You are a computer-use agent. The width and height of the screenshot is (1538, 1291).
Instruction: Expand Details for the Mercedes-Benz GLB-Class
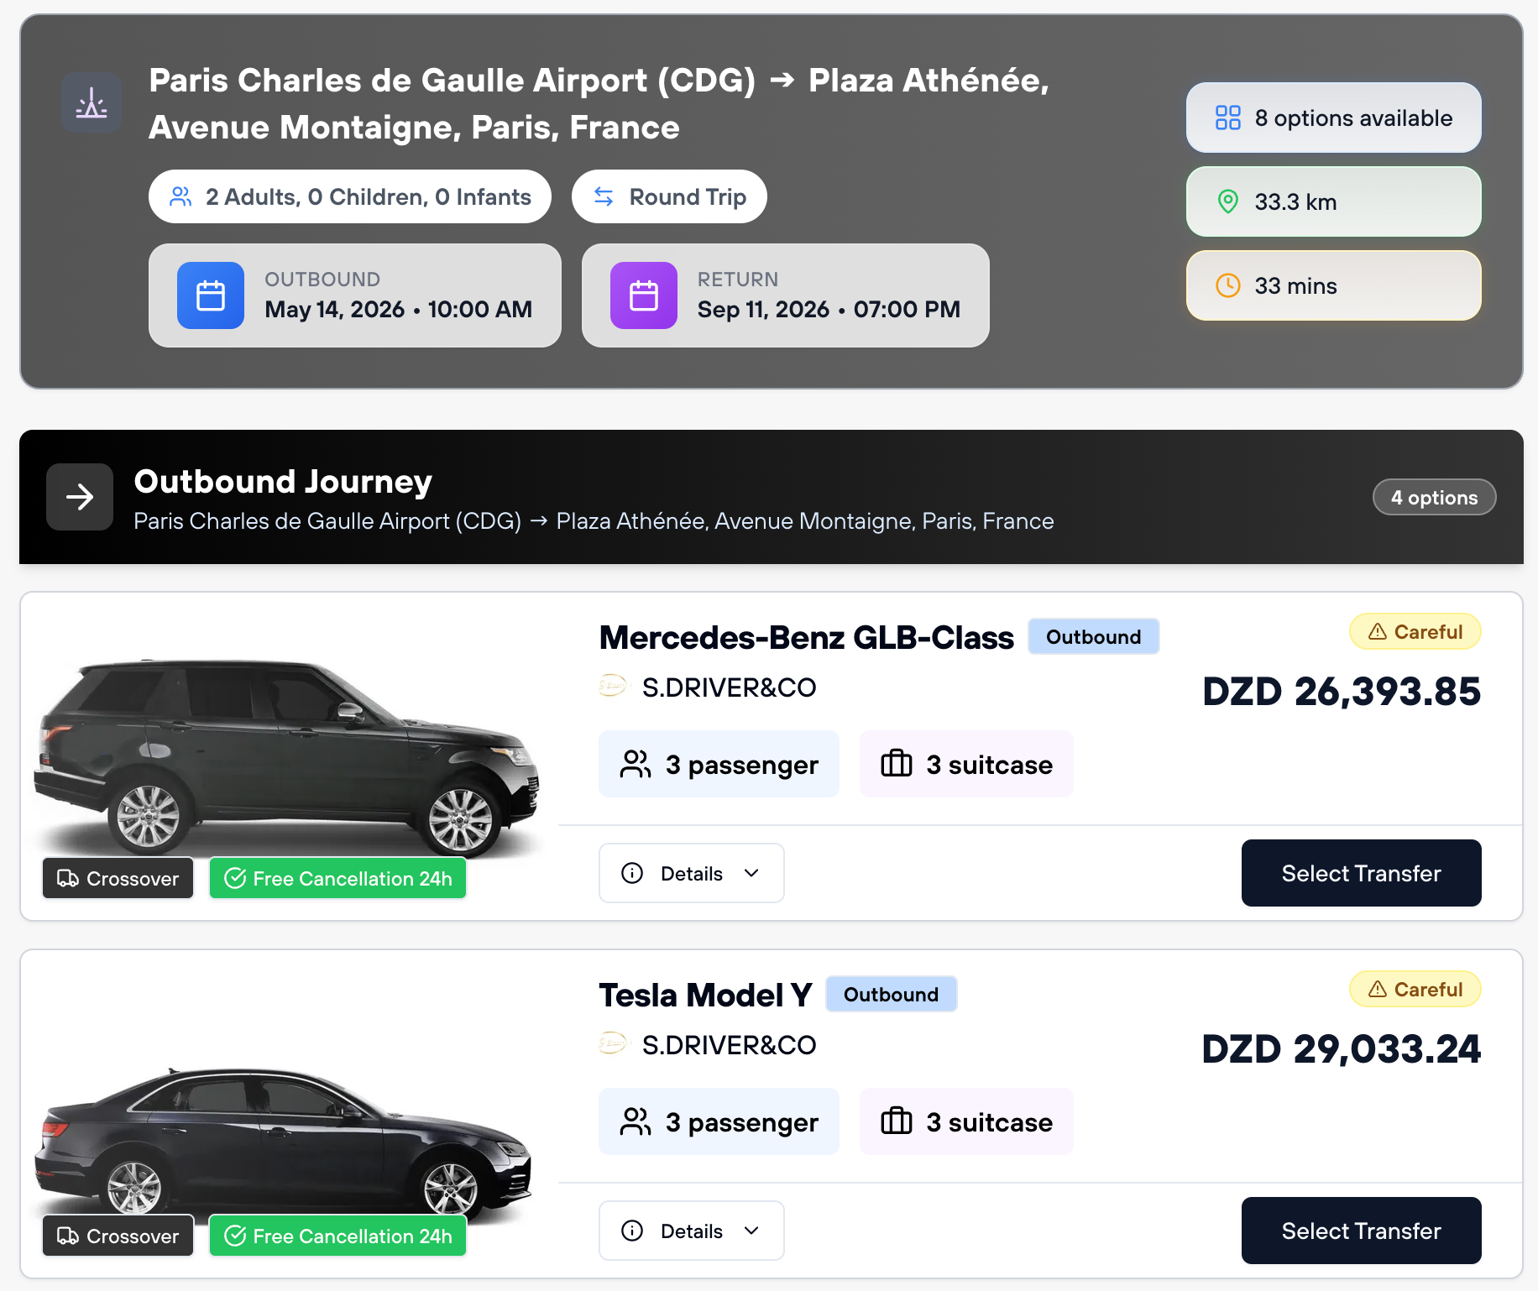(691, 873)
